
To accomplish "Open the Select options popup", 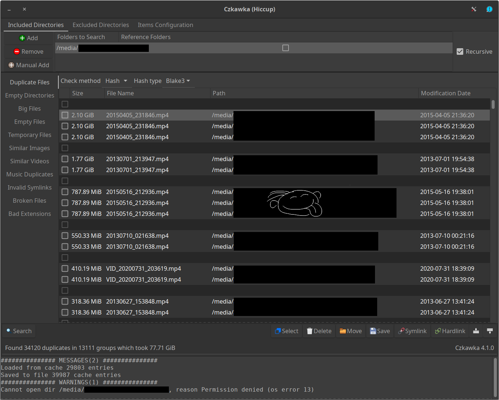I will point(286,331).
